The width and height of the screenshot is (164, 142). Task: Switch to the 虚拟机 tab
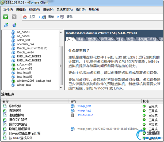pyautogui.click(x=92, y=39)
